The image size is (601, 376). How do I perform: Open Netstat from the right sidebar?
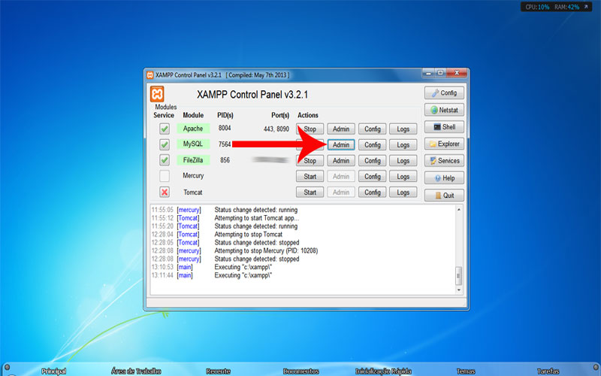444,110
